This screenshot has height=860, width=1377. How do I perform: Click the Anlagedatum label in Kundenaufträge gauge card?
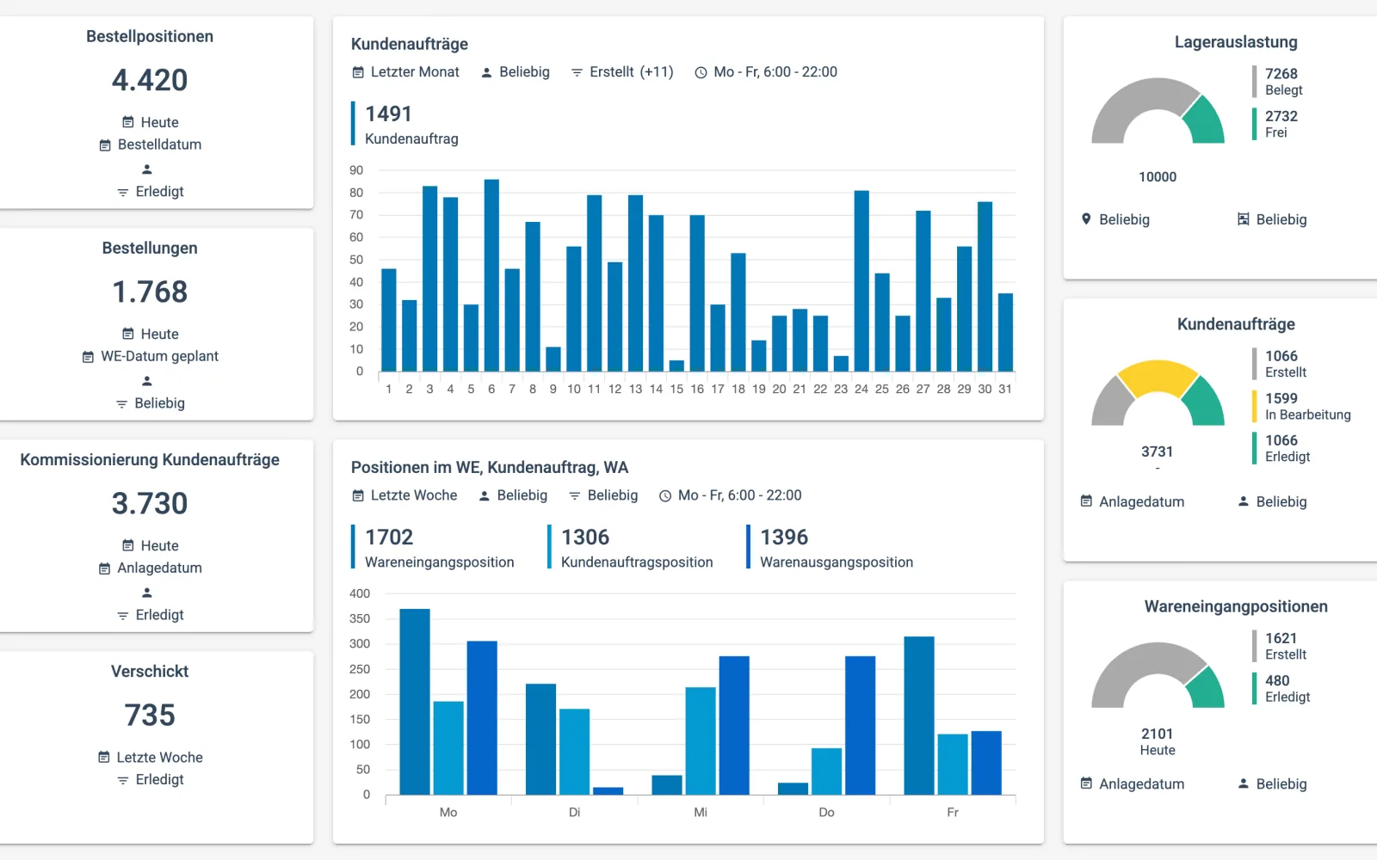[1141, 501]
